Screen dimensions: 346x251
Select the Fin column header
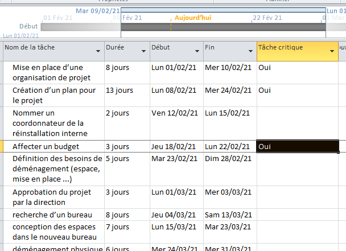point(225,48)
